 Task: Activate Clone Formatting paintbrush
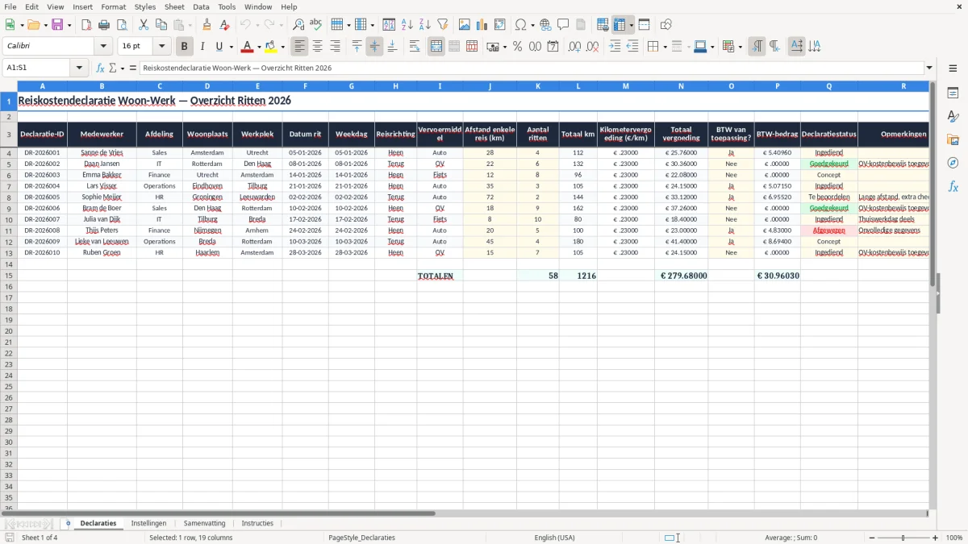[207, 25]
